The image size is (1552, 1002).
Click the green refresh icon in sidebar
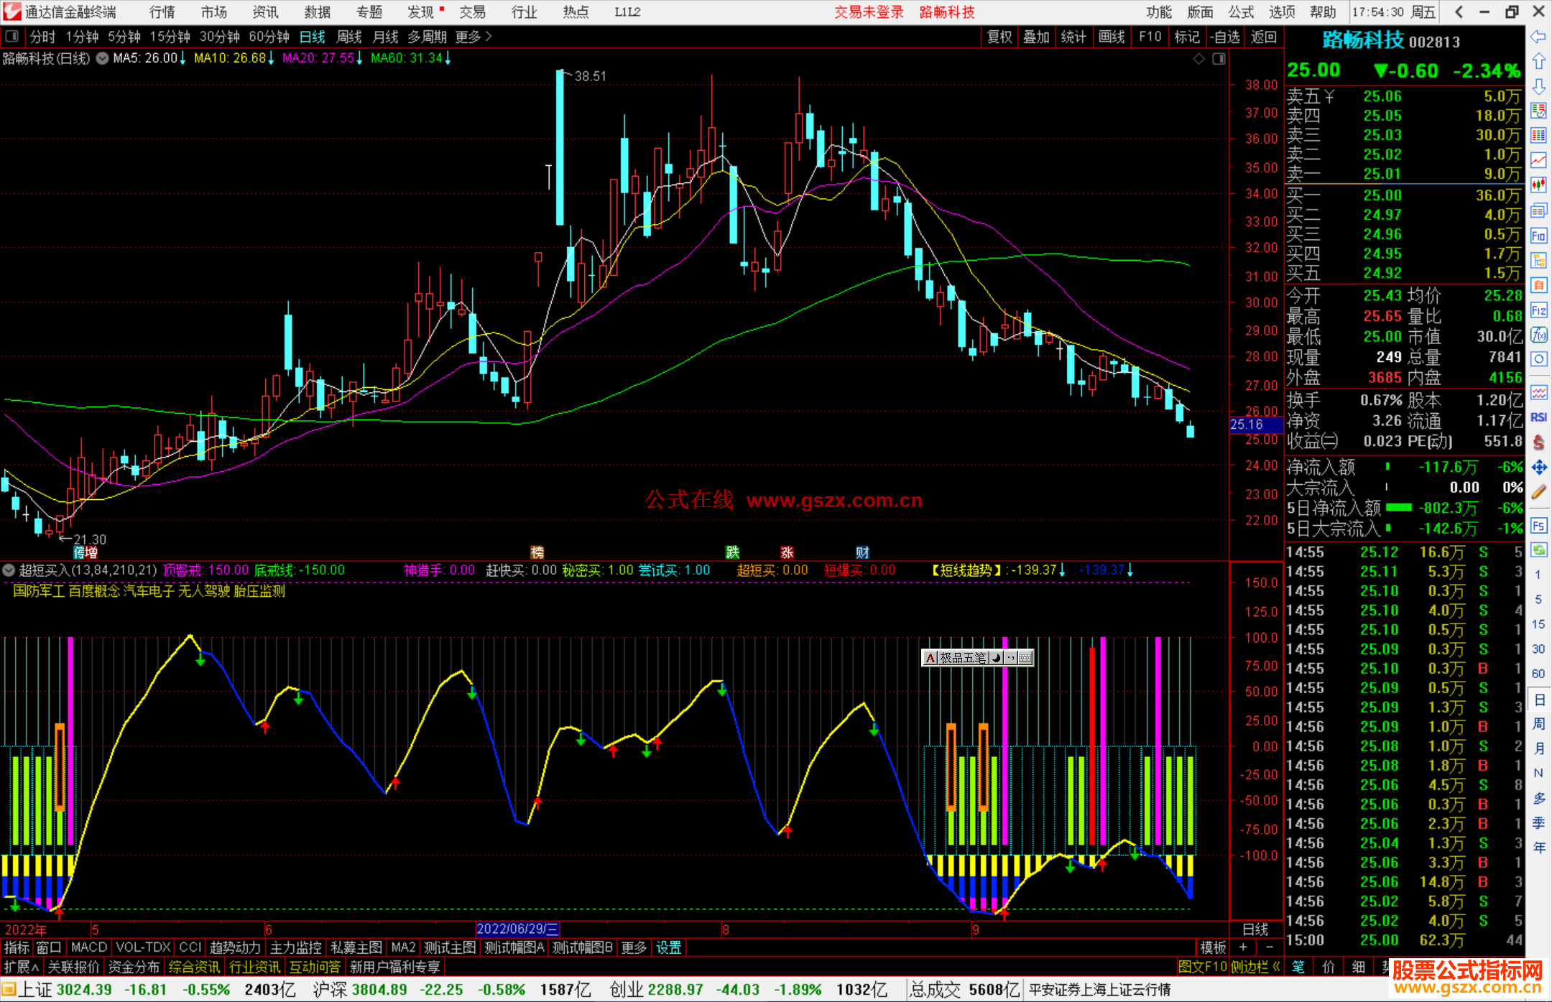[1538, 550]
